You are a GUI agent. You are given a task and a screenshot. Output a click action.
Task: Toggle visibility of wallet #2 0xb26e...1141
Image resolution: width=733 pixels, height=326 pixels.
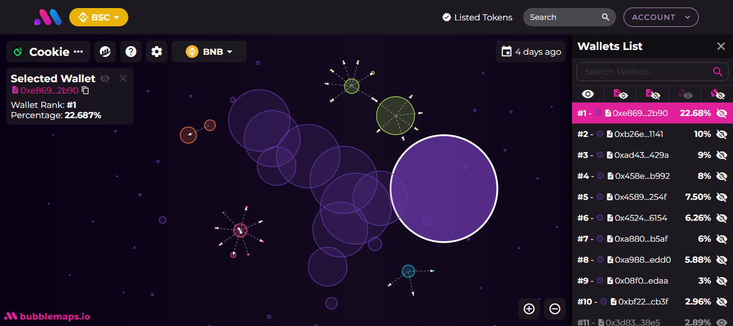(722, 134)
